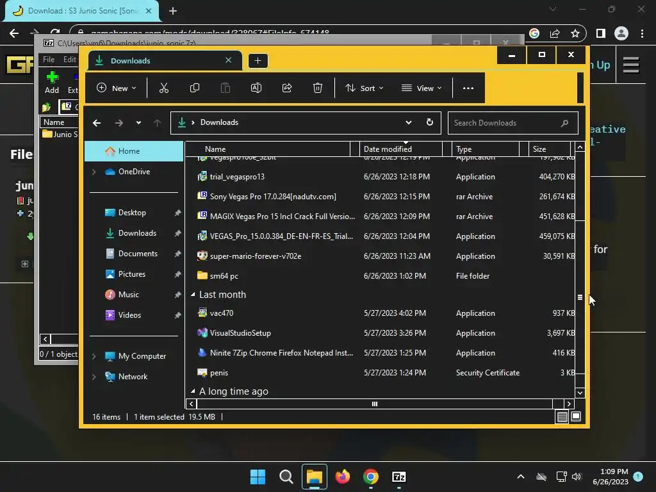Viewport: 656px width, 492px height.
Task: Open Chrome three-dot menu
Action: pyautogui.click(x=642, y=33)
